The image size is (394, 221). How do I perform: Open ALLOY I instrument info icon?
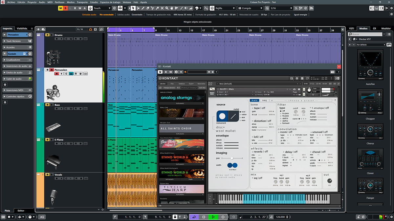pyautogui.click(x=299, y=89)
